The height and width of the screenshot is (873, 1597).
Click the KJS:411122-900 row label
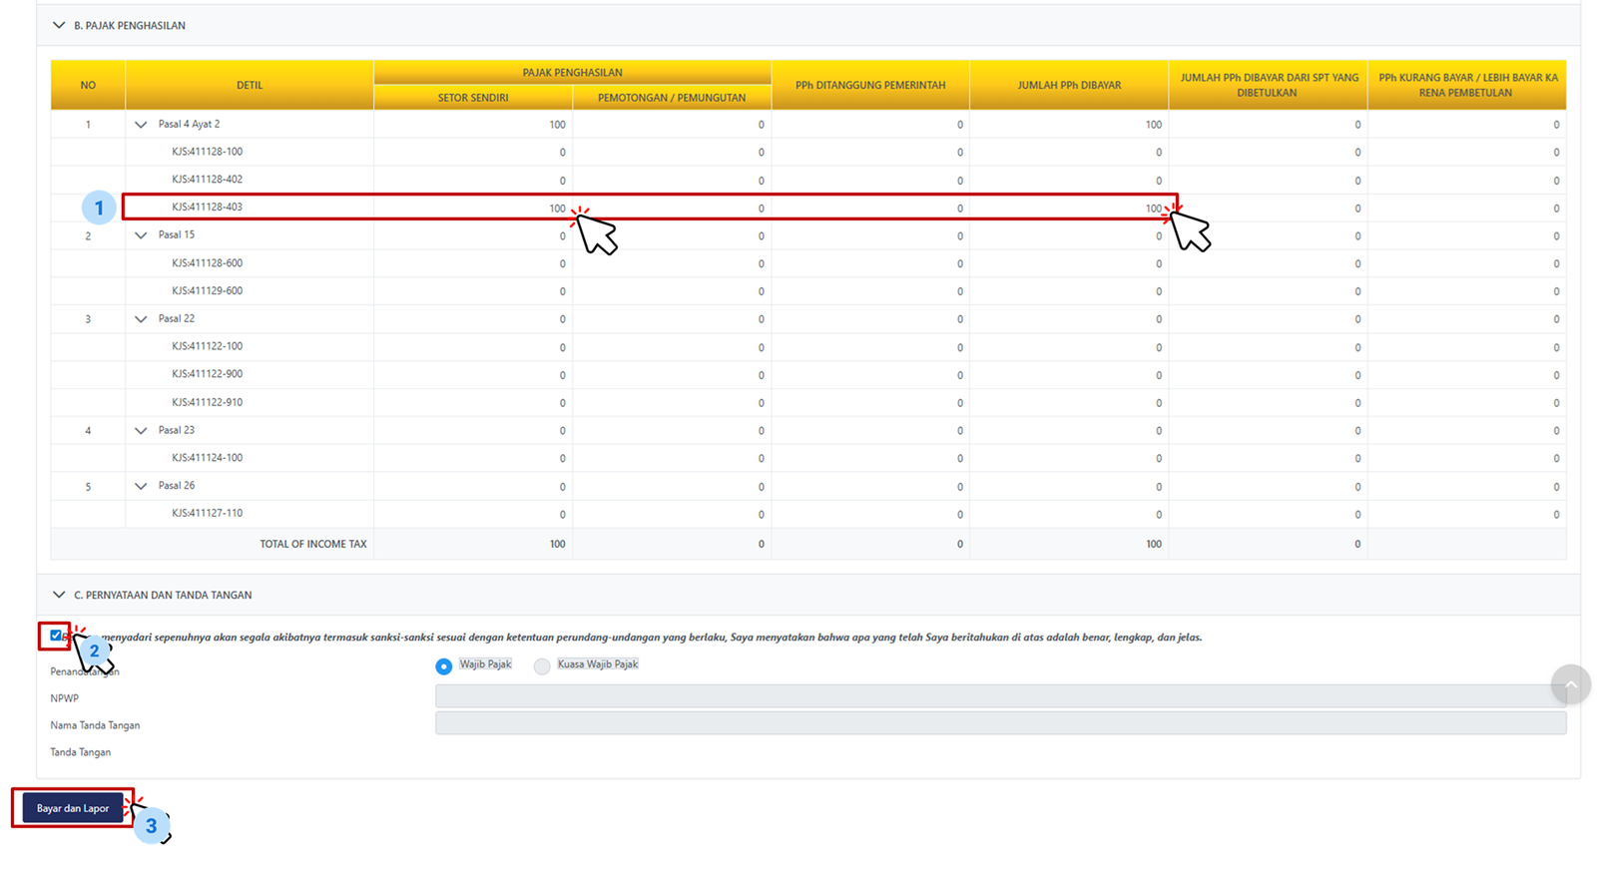pos(207,374)
